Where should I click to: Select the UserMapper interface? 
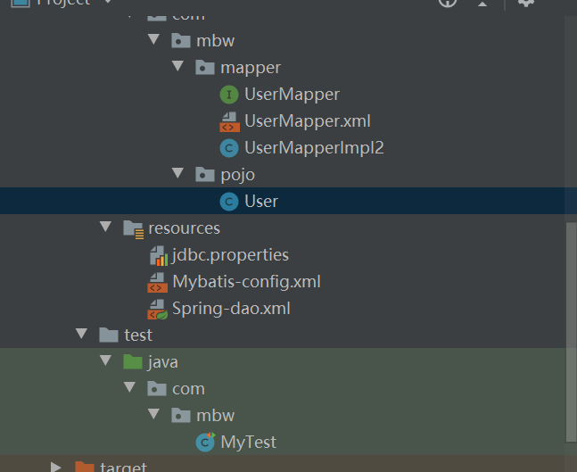coord(292,95)
